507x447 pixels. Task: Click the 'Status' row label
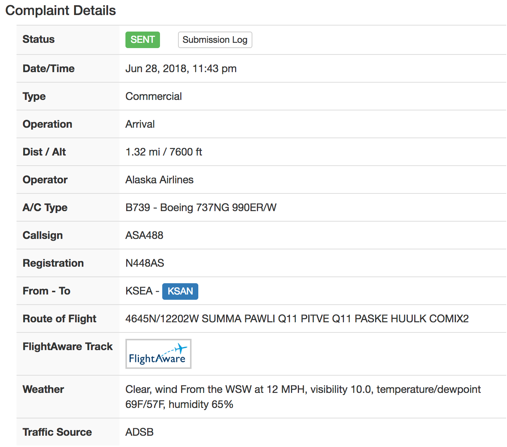[39, 39]
